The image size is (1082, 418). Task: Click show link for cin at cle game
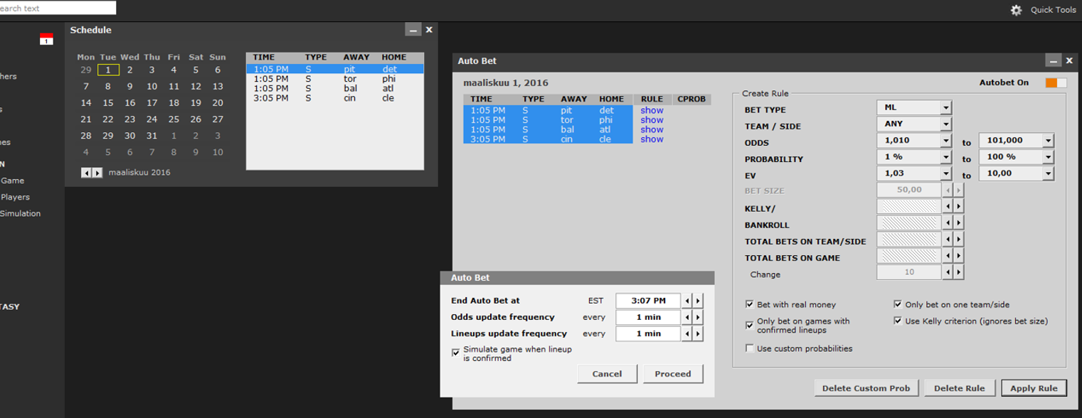click(652, 139)
